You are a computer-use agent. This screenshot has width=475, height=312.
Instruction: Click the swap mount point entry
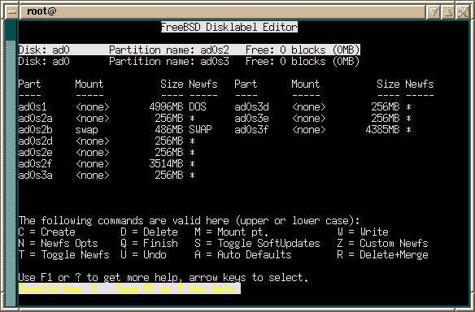pos(87,130)
